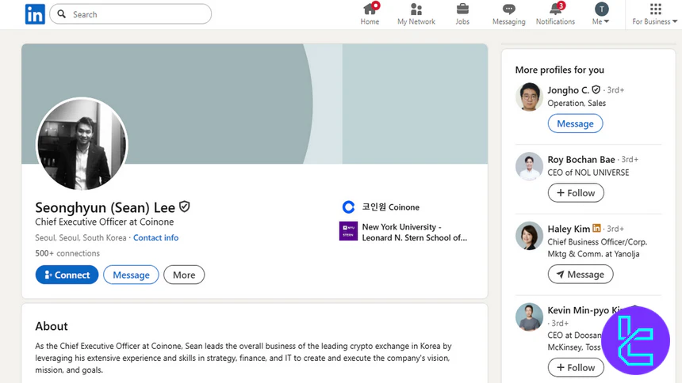Click the verified badge beside Seonghyun Lee
This screenshot has height=383, width=682.
pyautogui.click(x=185, y=207)
